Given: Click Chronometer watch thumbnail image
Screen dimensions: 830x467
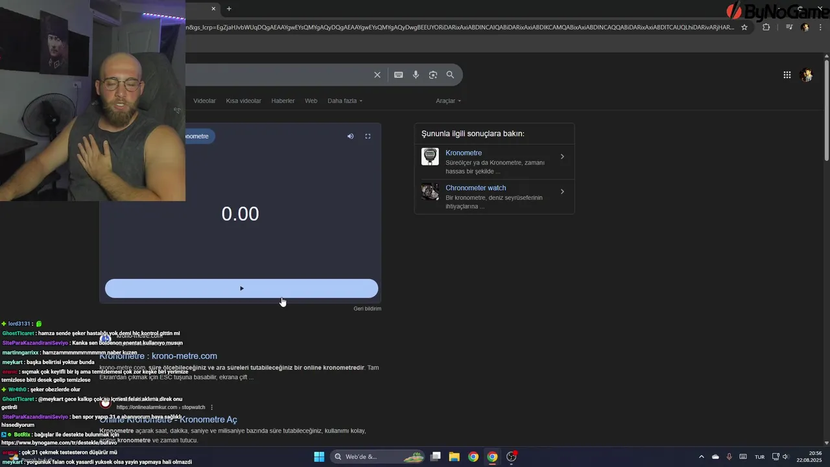Looking at the screenshot, I should (430, 191).
